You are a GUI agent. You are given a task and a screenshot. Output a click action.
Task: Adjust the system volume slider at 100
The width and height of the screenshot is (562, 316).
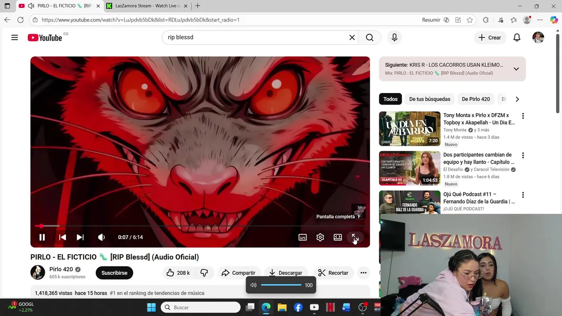[281, 285]
